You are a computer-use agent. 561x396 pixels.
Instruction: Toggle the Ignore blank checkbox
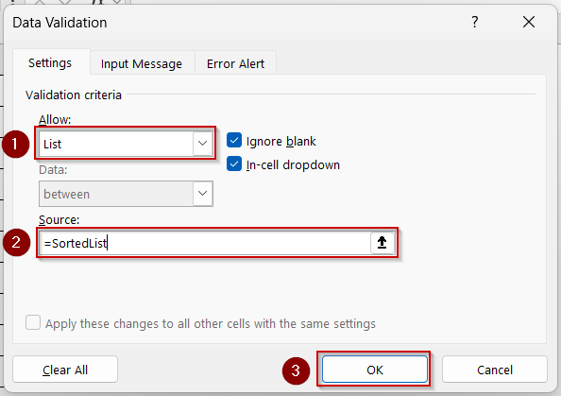(234, 141)
